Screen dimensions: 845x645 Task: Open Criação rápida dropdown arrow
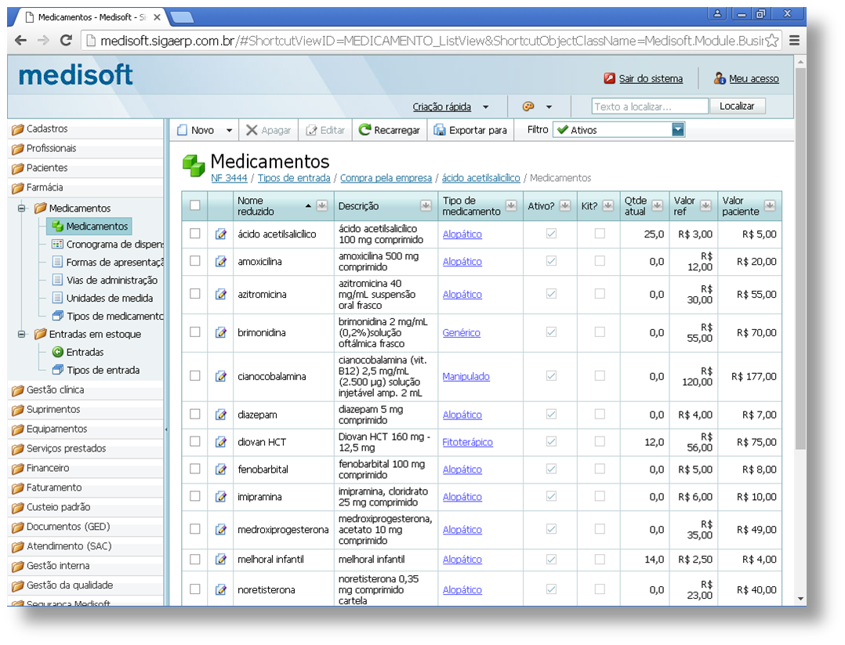click(x=485, y=107)
